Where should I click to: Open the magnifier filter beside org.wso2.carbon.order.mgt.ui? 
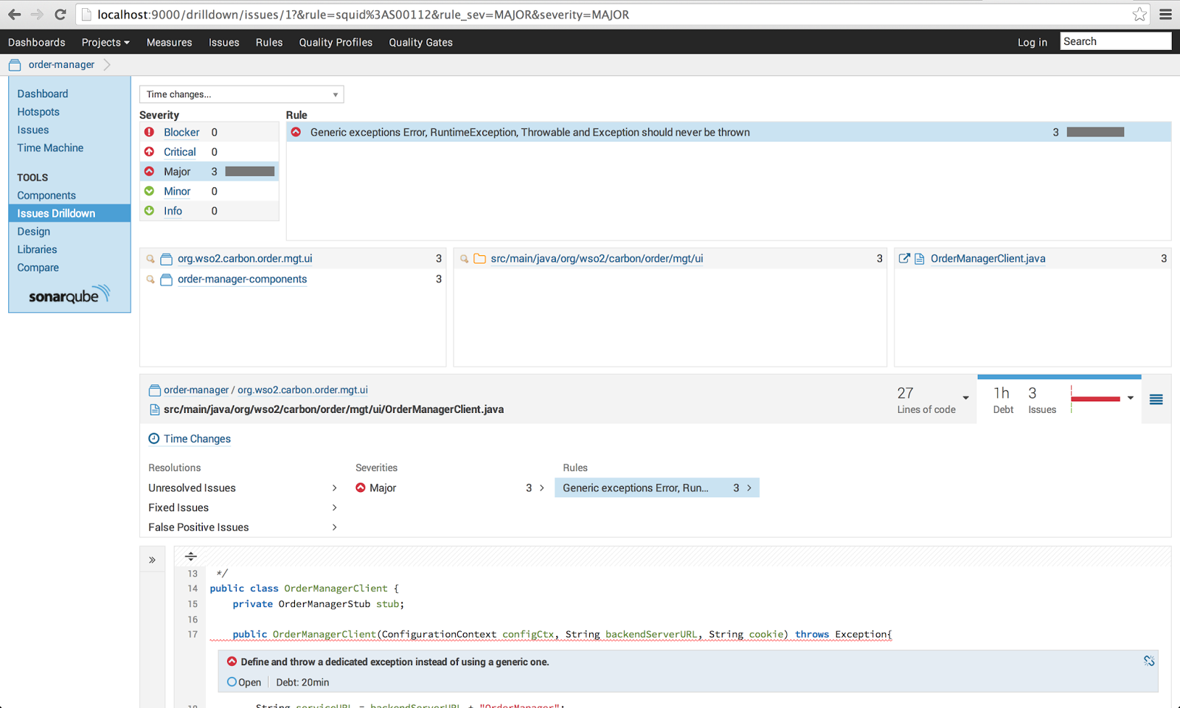pyautogui.click(x=150, y=258)
